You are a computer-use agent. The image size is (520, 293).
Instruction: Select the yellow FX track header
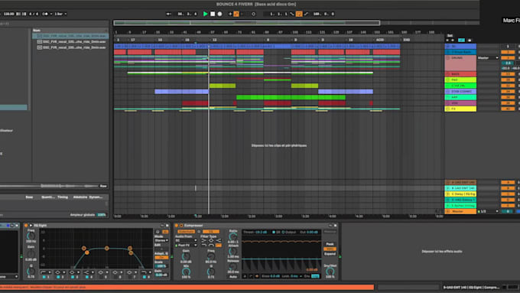tap(460, 109)
